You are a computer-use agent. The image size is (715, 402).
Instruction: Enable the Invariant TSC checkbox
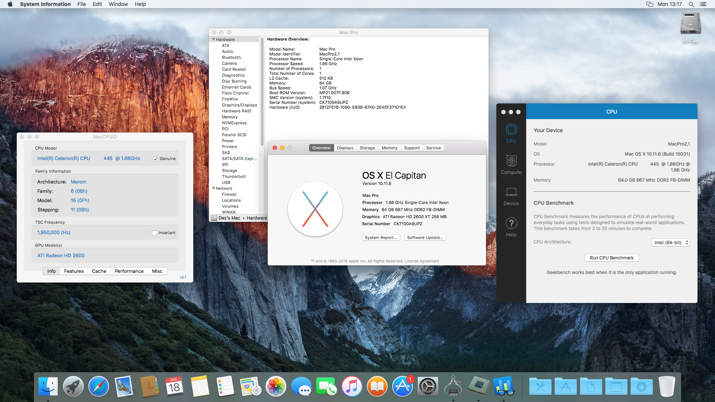[155, 233]
